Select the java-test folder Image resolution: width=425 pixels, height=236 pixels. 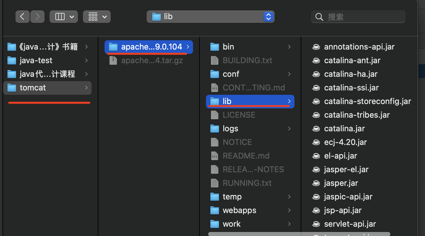[x=36, y=60]
